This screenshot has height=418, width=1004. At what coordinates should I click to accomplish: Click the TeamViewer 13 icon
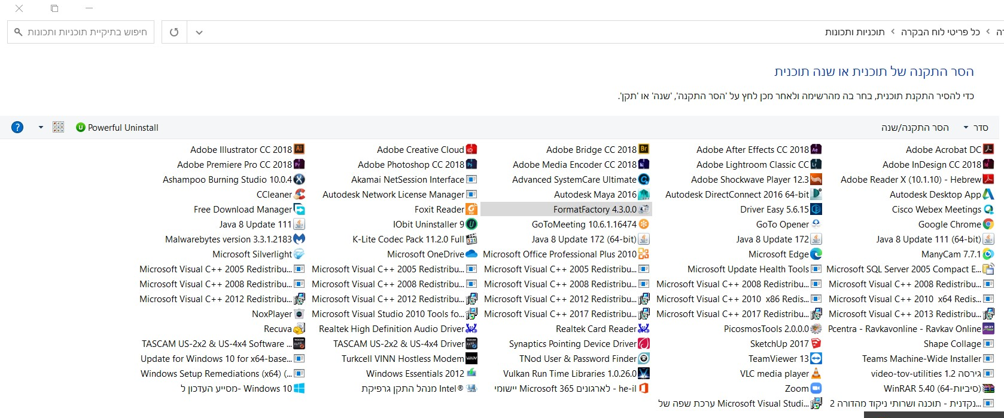tap(816, 358)
